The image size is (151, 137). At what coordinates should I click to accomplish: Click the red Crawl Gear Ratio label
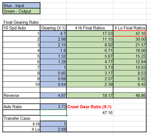point(89,107)
